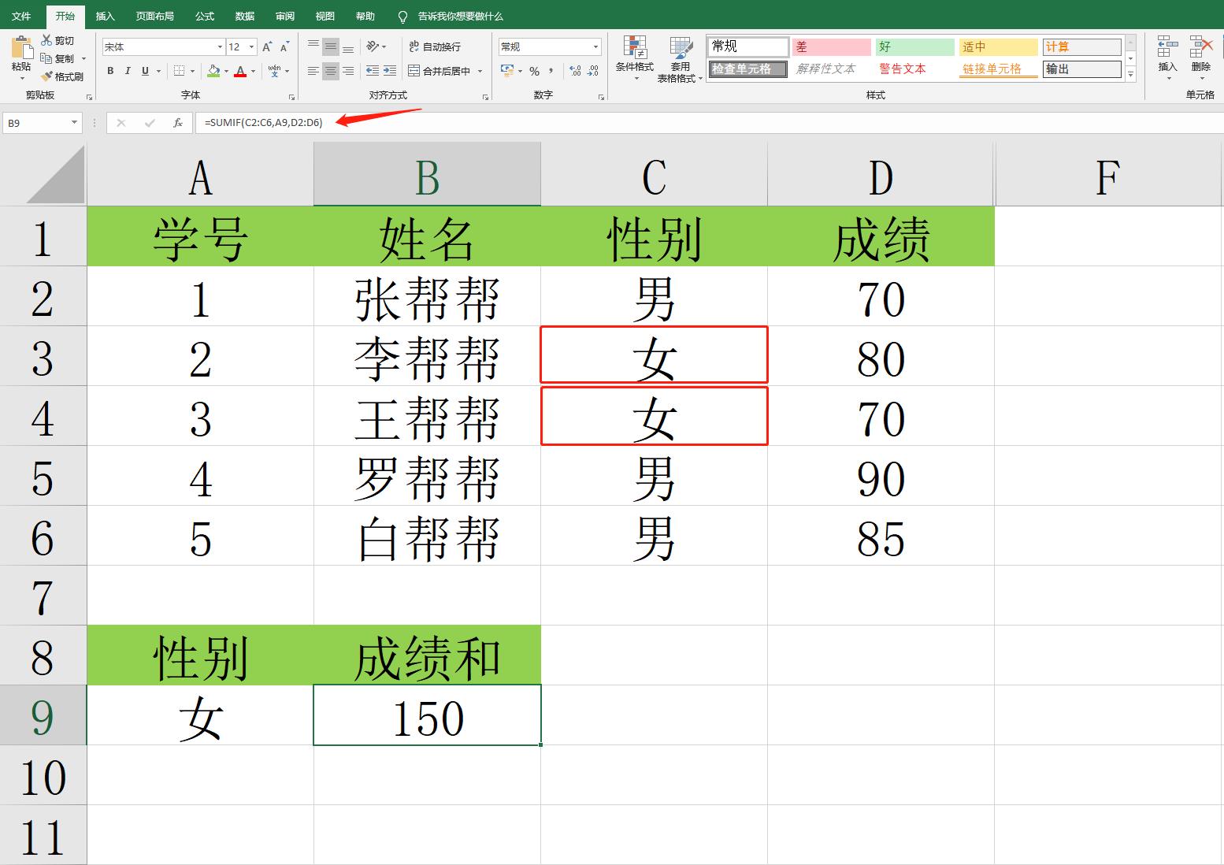This screenshot has width=1224, height=865.
Task: Click the Insert cells (插入) icon
Action: point(1168,47)
